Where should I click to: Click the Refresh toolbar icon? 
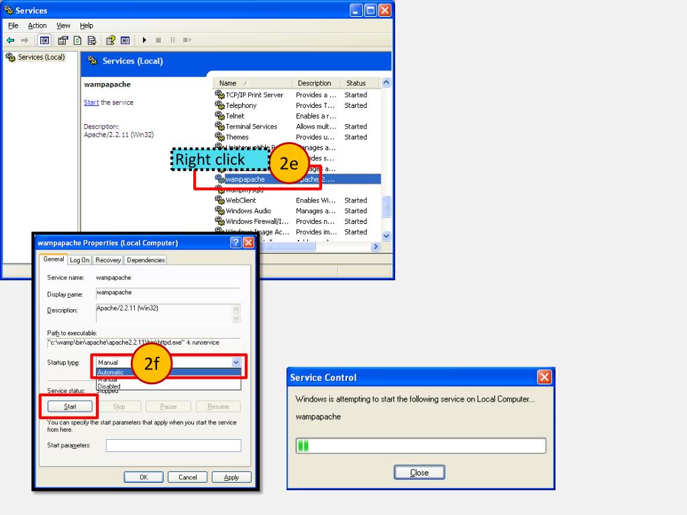78,40
